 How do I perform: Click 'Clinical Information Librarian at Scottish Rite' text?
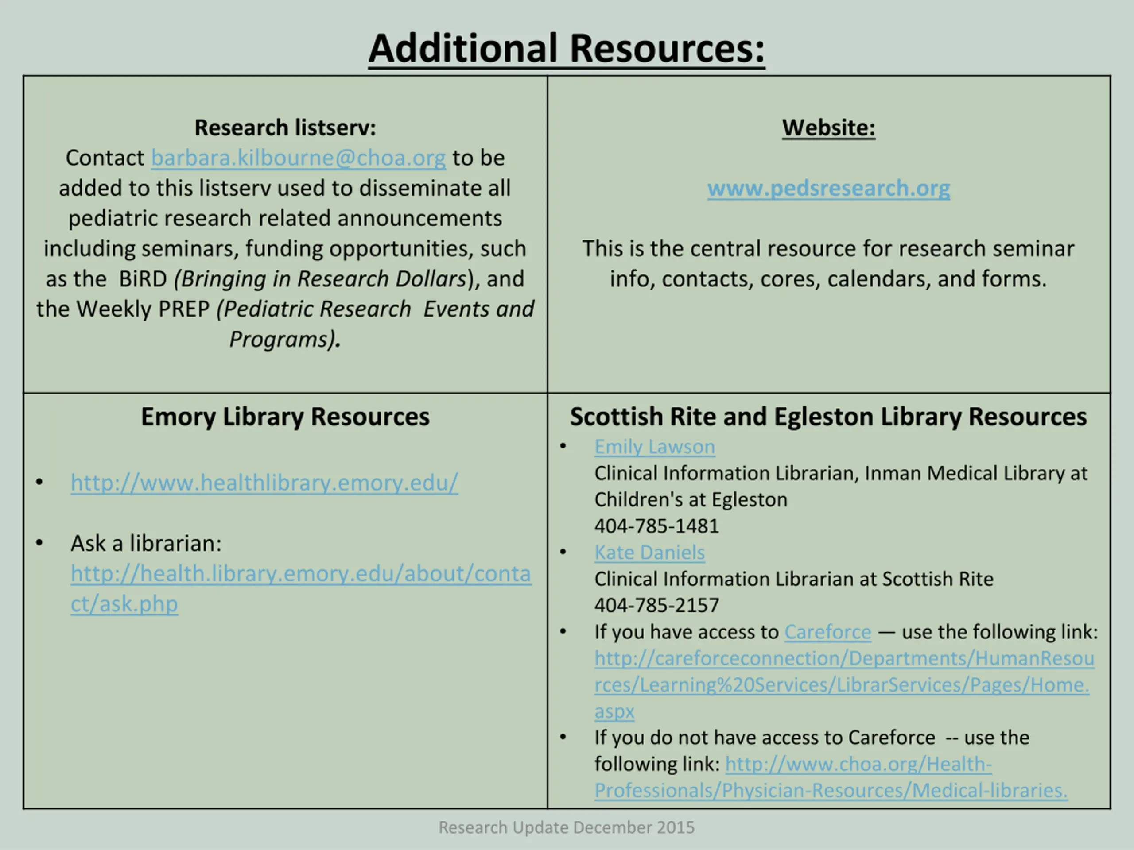click(x=794, y=579)
